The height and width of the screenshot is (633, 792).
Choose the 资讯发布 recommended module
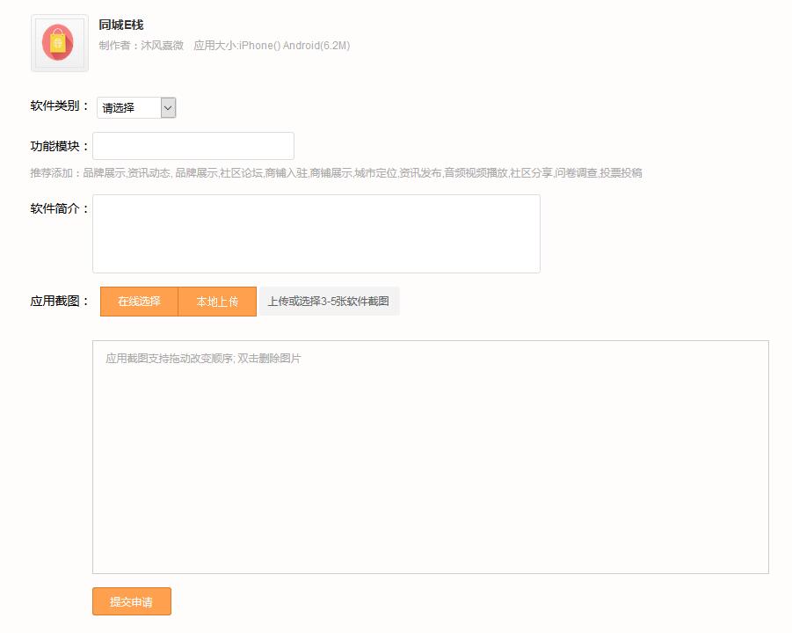point(420,173)
